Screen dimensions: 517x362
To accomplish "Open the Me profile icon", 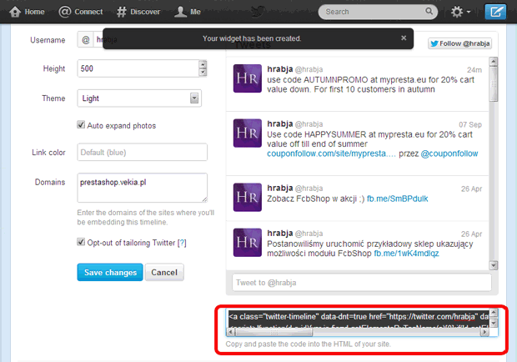I will (180, 13).
